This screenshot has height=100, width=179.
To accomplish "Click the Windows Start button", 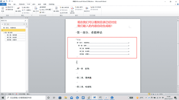I will coord(3,98).
